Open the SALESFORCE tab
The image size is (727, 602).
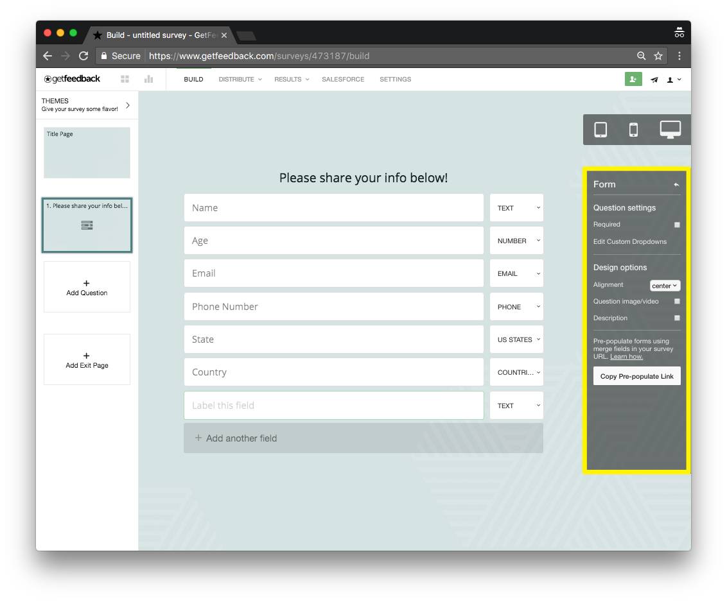(343, 79)
